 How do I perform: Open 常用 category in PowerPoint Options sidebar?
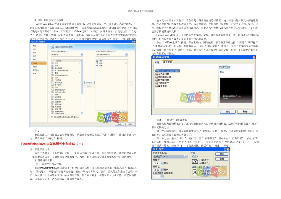click(x=34, y=46)
